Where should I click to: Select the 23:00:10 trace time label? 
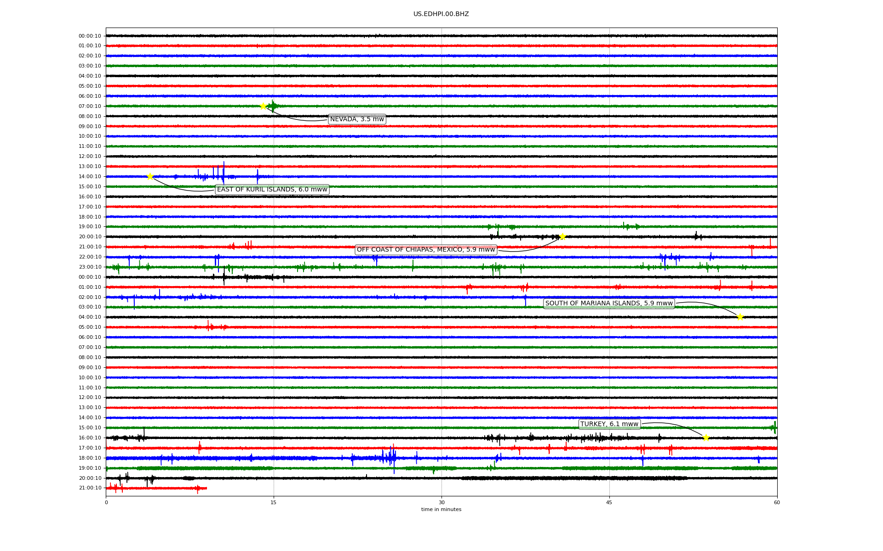[x=90, y=267]
